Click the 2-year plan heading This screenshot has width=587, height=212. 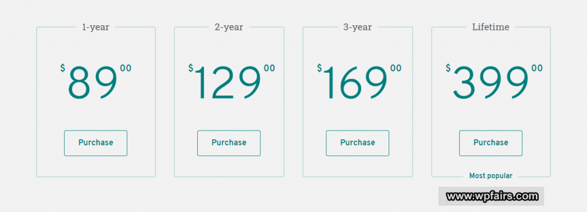tap(229, 28)
